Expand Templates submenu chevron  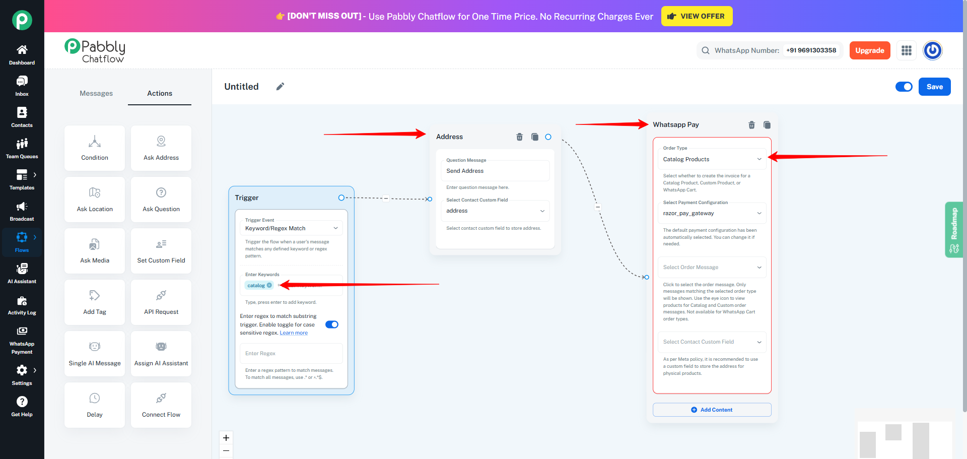tap(35, 175)
